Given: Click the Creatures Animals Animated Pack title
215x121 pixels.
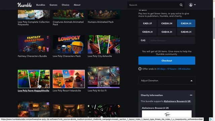Looking at the screenshot, I should pyautogui.click(x=68, y=23).
